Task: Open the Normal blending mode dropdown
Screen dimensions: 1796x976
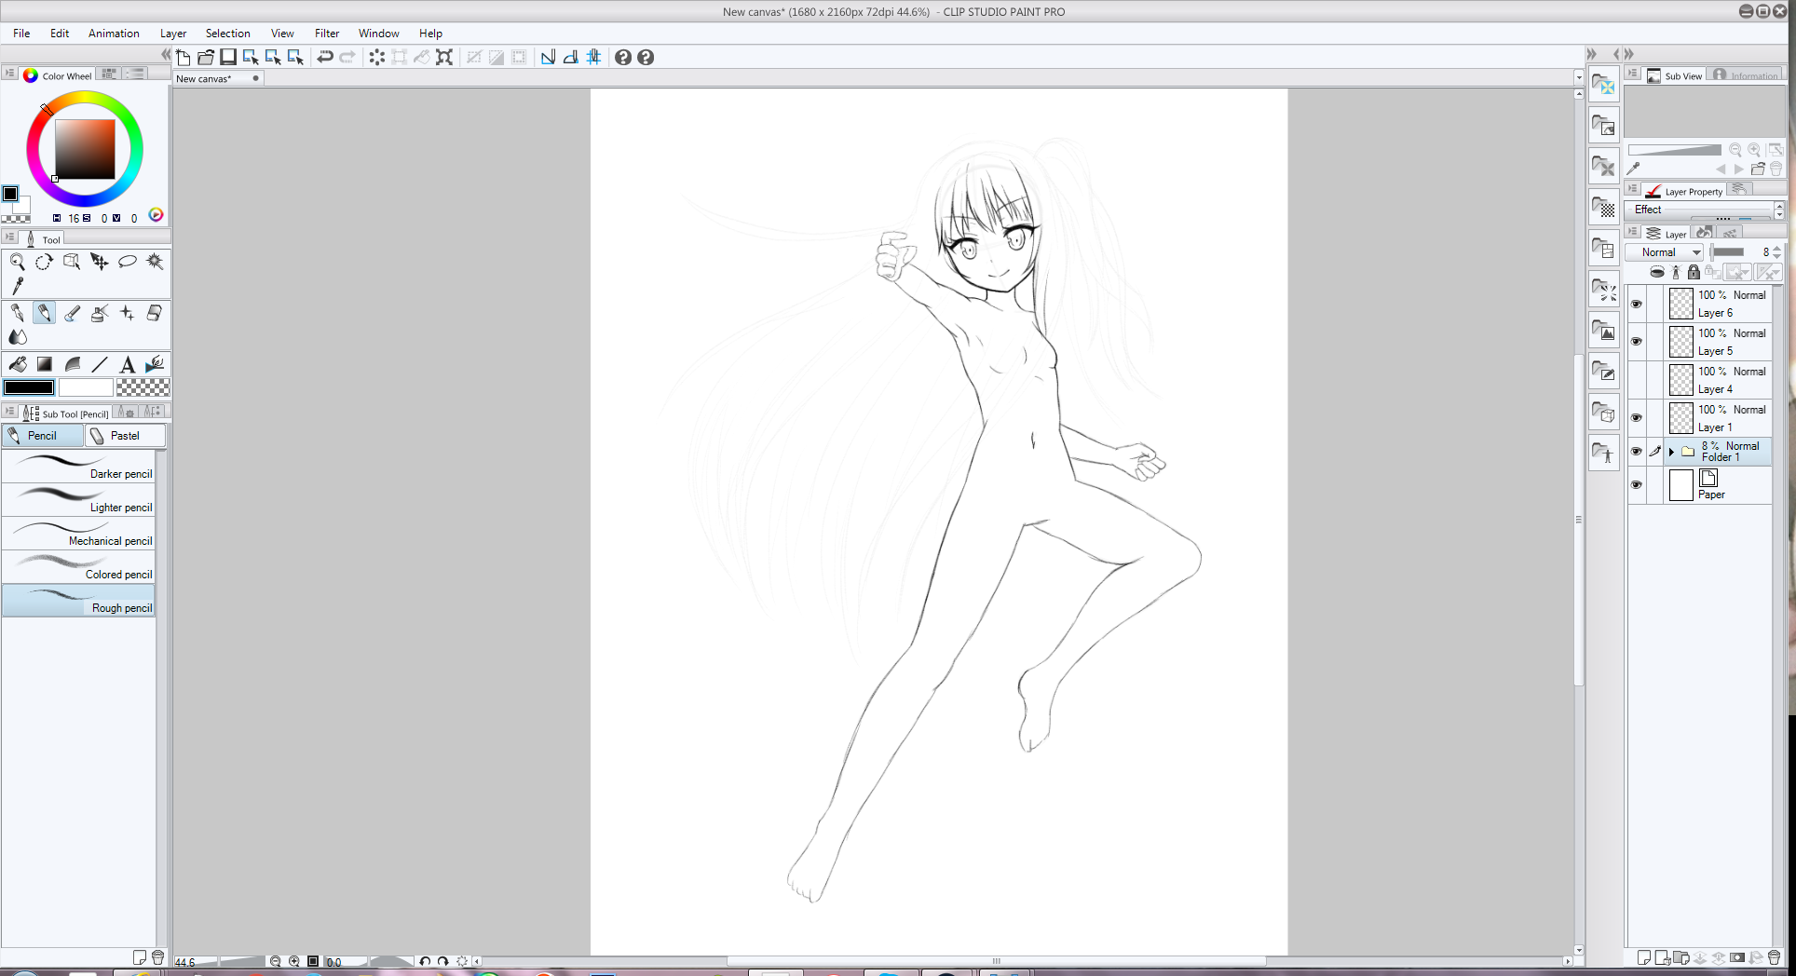Action: (1666, 252)
